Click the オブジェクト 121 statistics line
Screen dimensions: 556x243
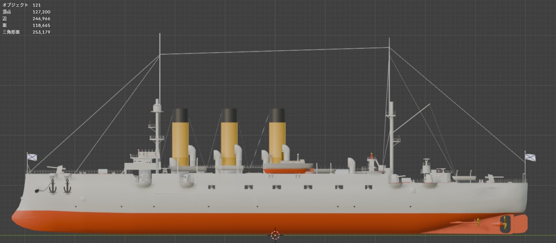click(x=22, y=5)
